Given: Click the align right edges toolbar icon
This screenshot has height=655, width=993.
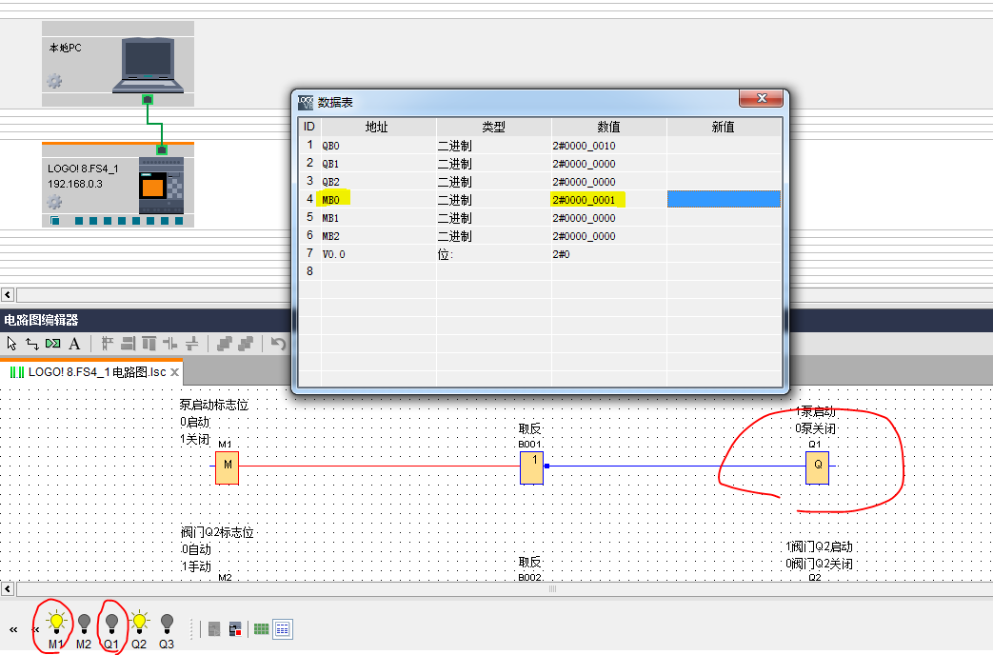Looking at the screenshot, I should (128, 344).
